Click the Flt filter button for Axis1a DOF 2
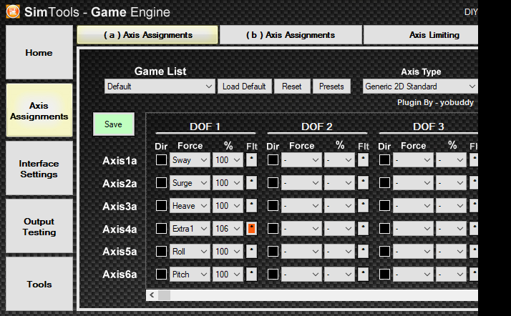This screenshot has height=316, width=511. point(363,160)
